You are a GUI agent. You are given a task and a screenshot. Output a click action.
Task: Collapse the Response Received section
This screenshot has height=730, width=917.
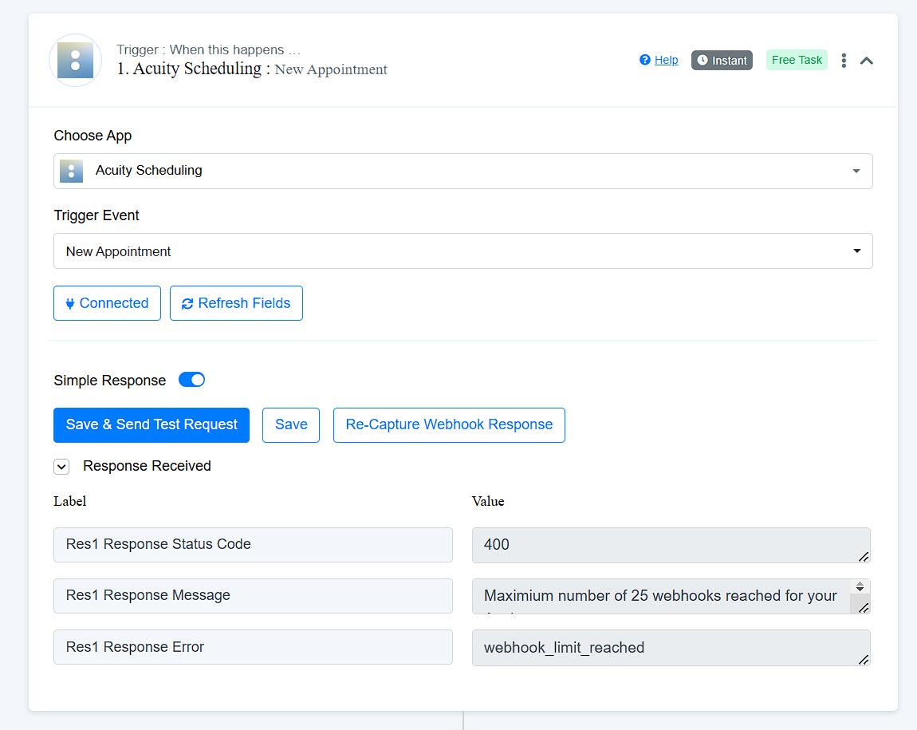pyautogui.click(x=61, y=466)
